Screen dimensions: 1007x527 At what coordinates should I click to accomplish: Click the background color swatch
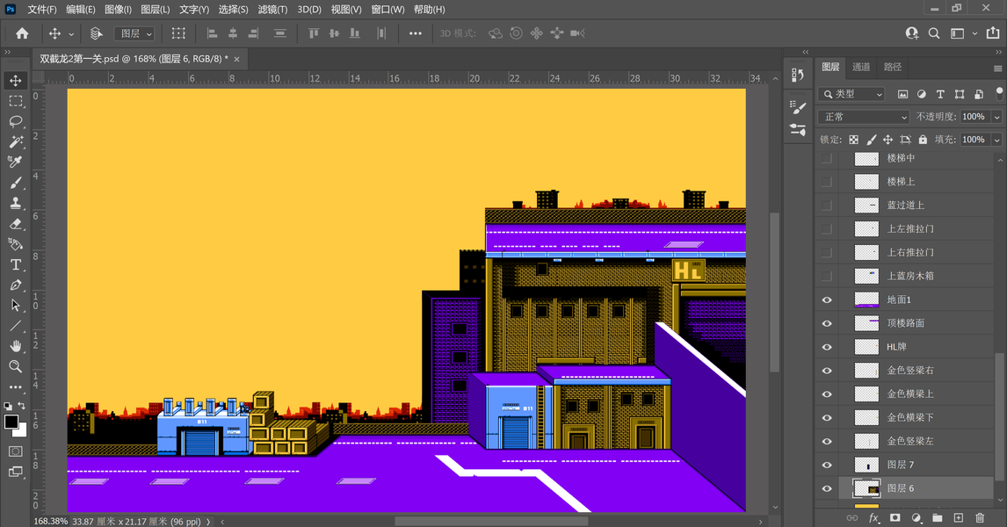point(22,432)
